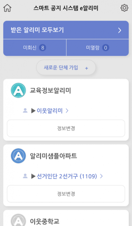This screenshot has width=132, height=226.
Task: Expand chevron on 받은 알리미 모두보기
Action: pyautogui.click(x=120, y=30)
